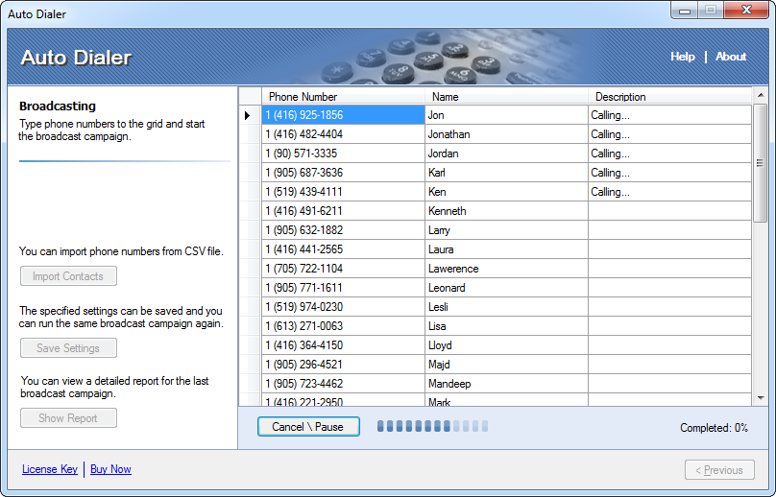Select phone cell 1 (613) 271-0063

coord(343,326)
